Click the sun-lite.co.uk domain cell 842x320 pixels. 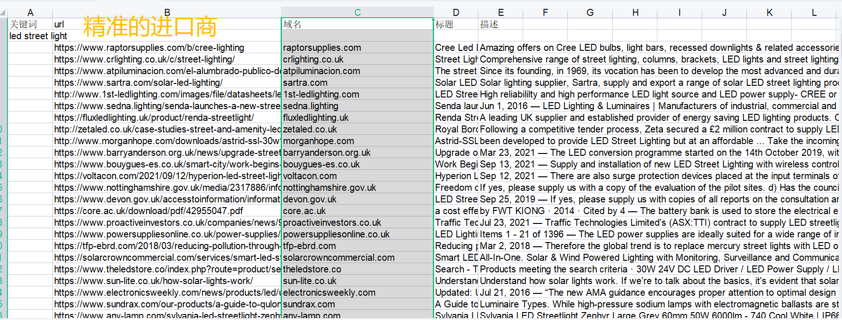pos(358,281)
